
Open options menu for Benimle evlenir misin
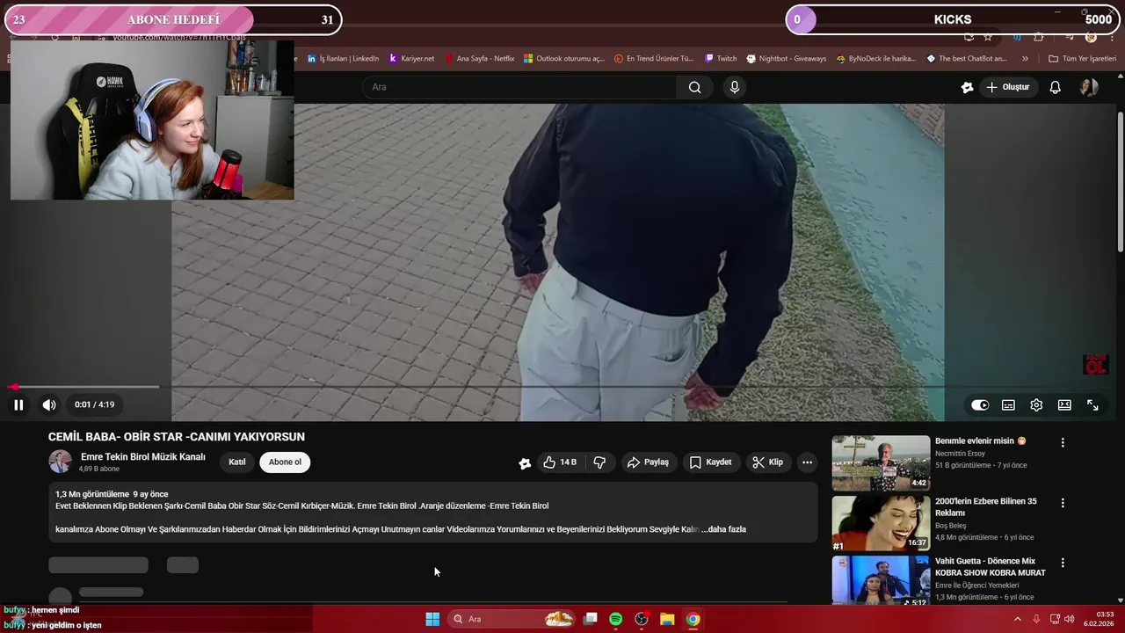[1063, 443]
